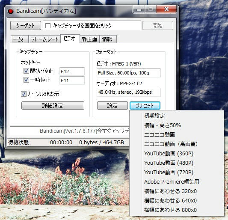Toggle the キャプチャーする画面をクリック checkbox
The height and width of the screenshot is (220, 228).
coord(48,26)
